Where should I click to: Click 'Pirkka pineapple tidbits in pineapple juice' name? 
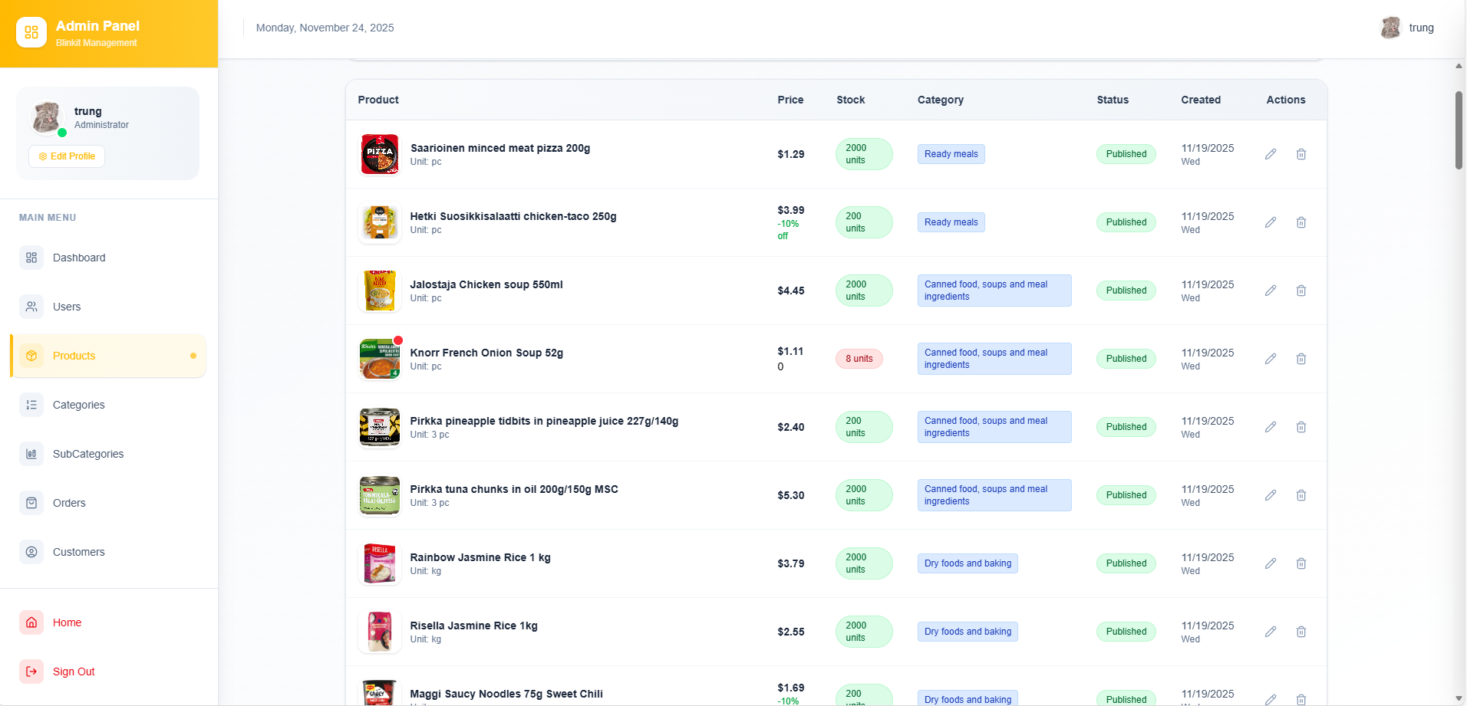(544, 421)
